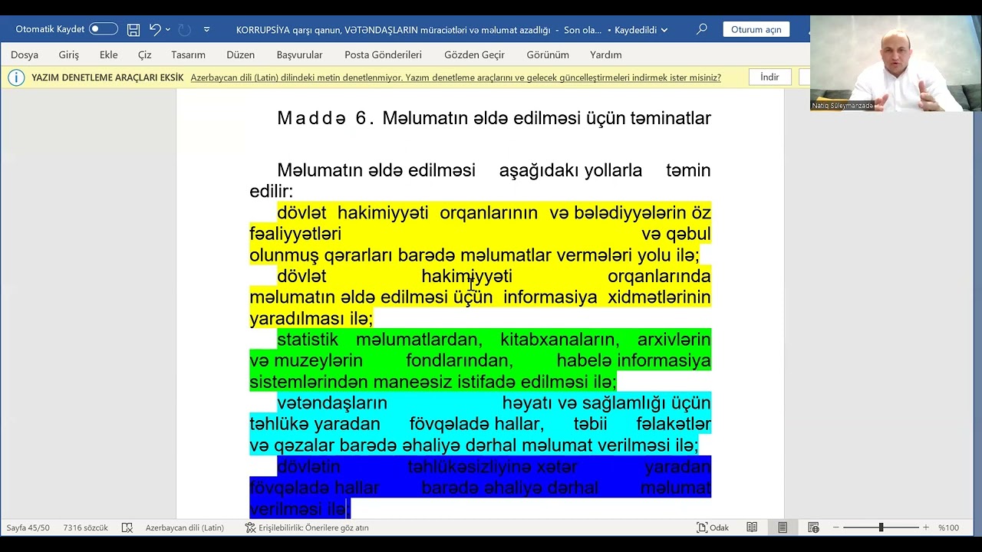Open the Başvurular tab

(x=299, y=55)
